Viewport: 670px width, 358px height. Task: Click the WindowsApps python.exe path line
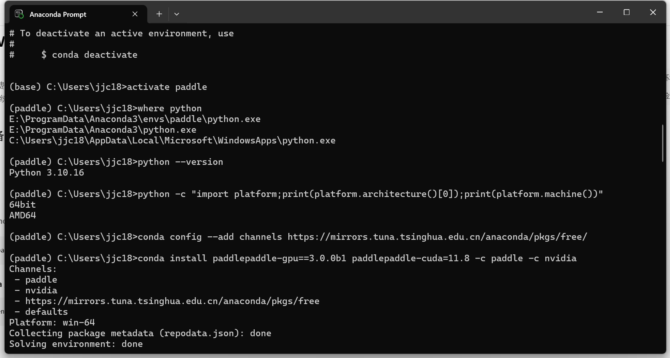coord(172,140)
